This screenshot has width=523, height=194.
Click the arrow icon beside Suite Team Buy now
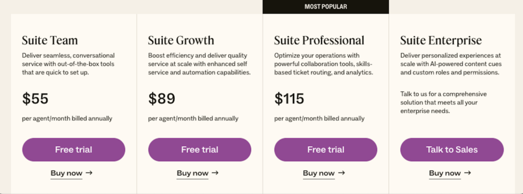pos(89,173)
